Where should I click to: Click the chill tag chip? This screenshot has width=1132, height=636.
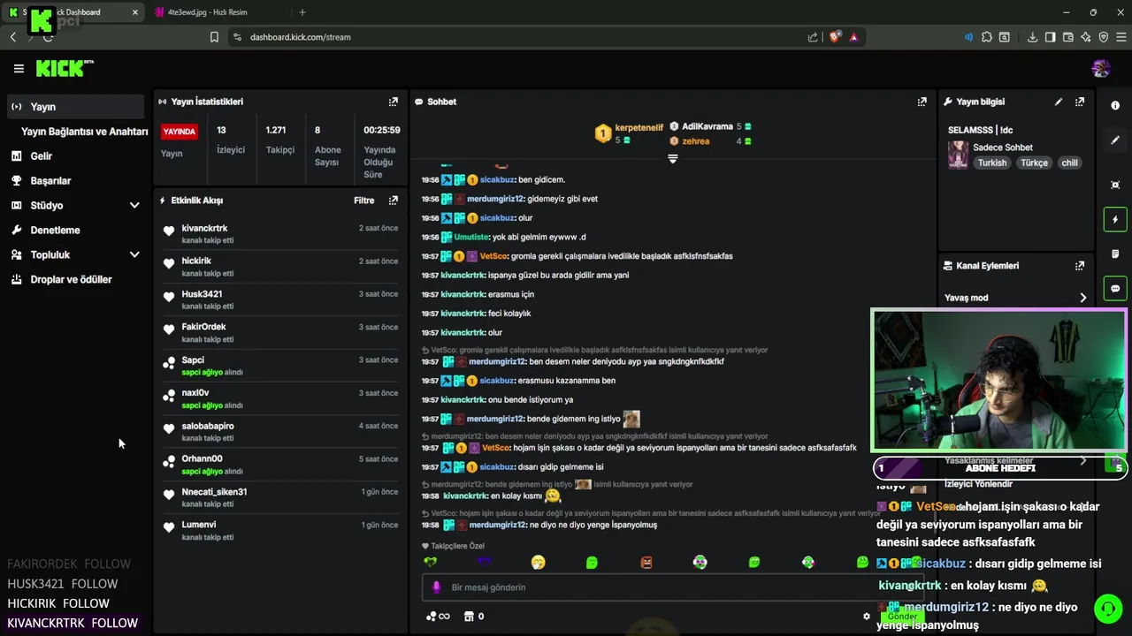point(1069,163)
